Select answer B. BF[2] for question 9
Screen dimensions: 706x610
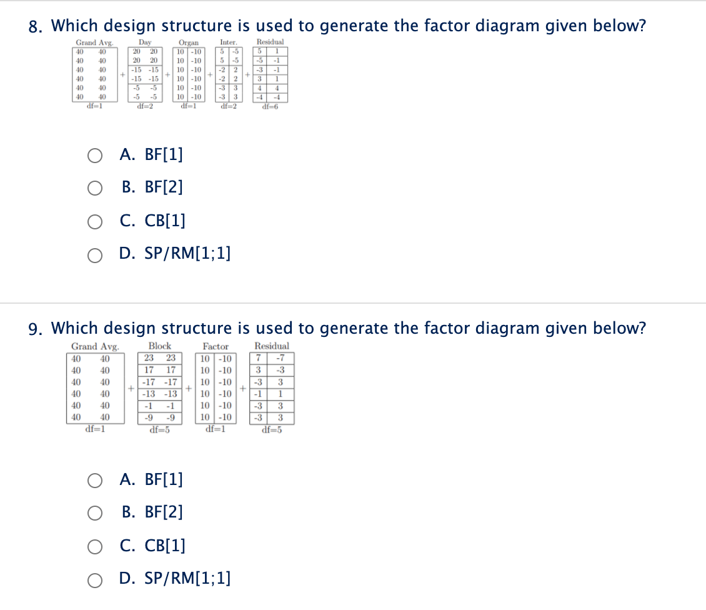click(95, 513)
